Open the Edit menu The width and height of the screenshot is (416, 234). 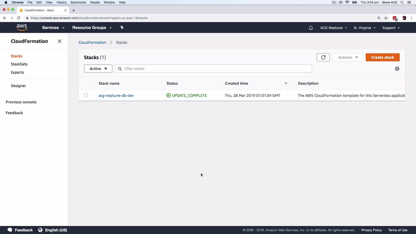click(x=39, y=2)
